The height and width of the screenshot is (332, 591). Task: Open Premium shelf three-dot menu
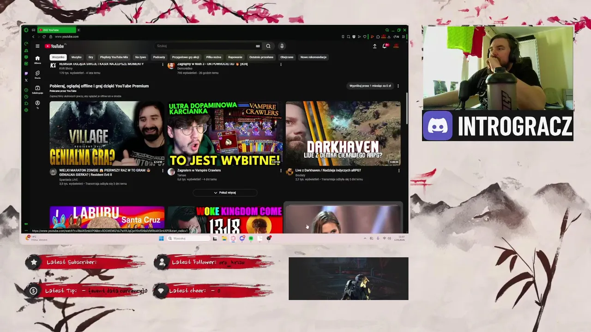click(398, 86)
